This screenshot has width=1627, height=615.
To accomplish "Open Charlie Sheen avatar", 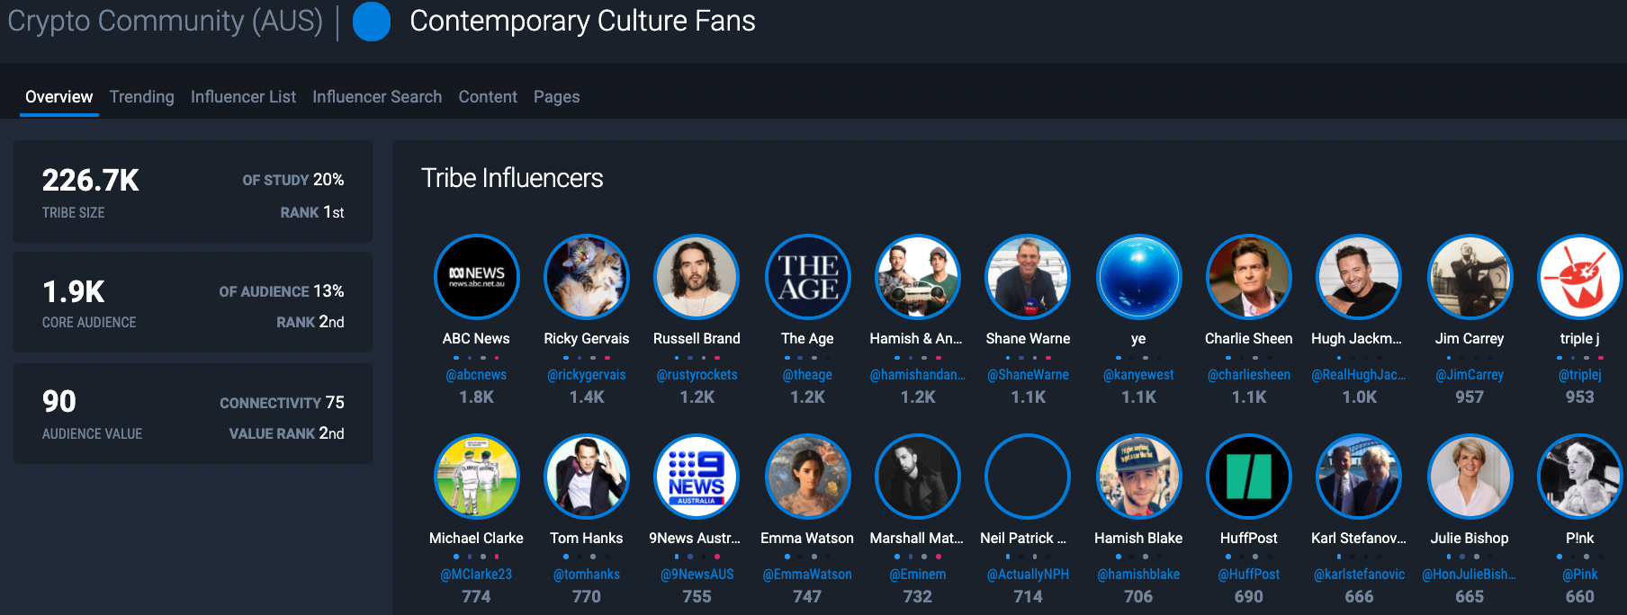I will (x=1249, y=277).
